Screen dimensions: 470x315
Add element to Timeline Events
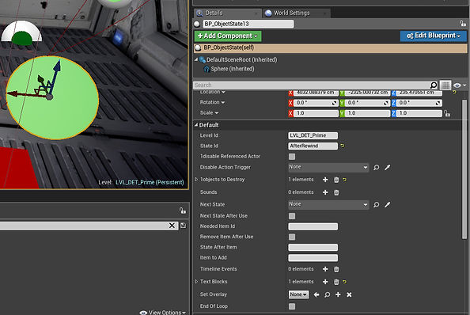325,269
